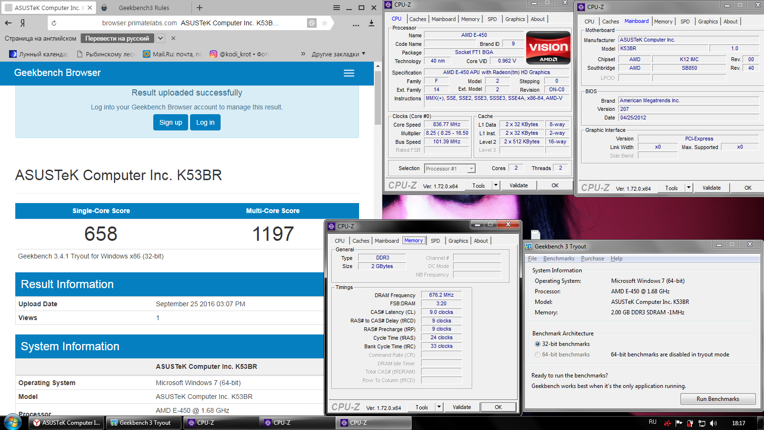Open Tools dropdown arrow in Mainboard window
This screenshot has width=764, height=430.
click(x=689, y=188)
